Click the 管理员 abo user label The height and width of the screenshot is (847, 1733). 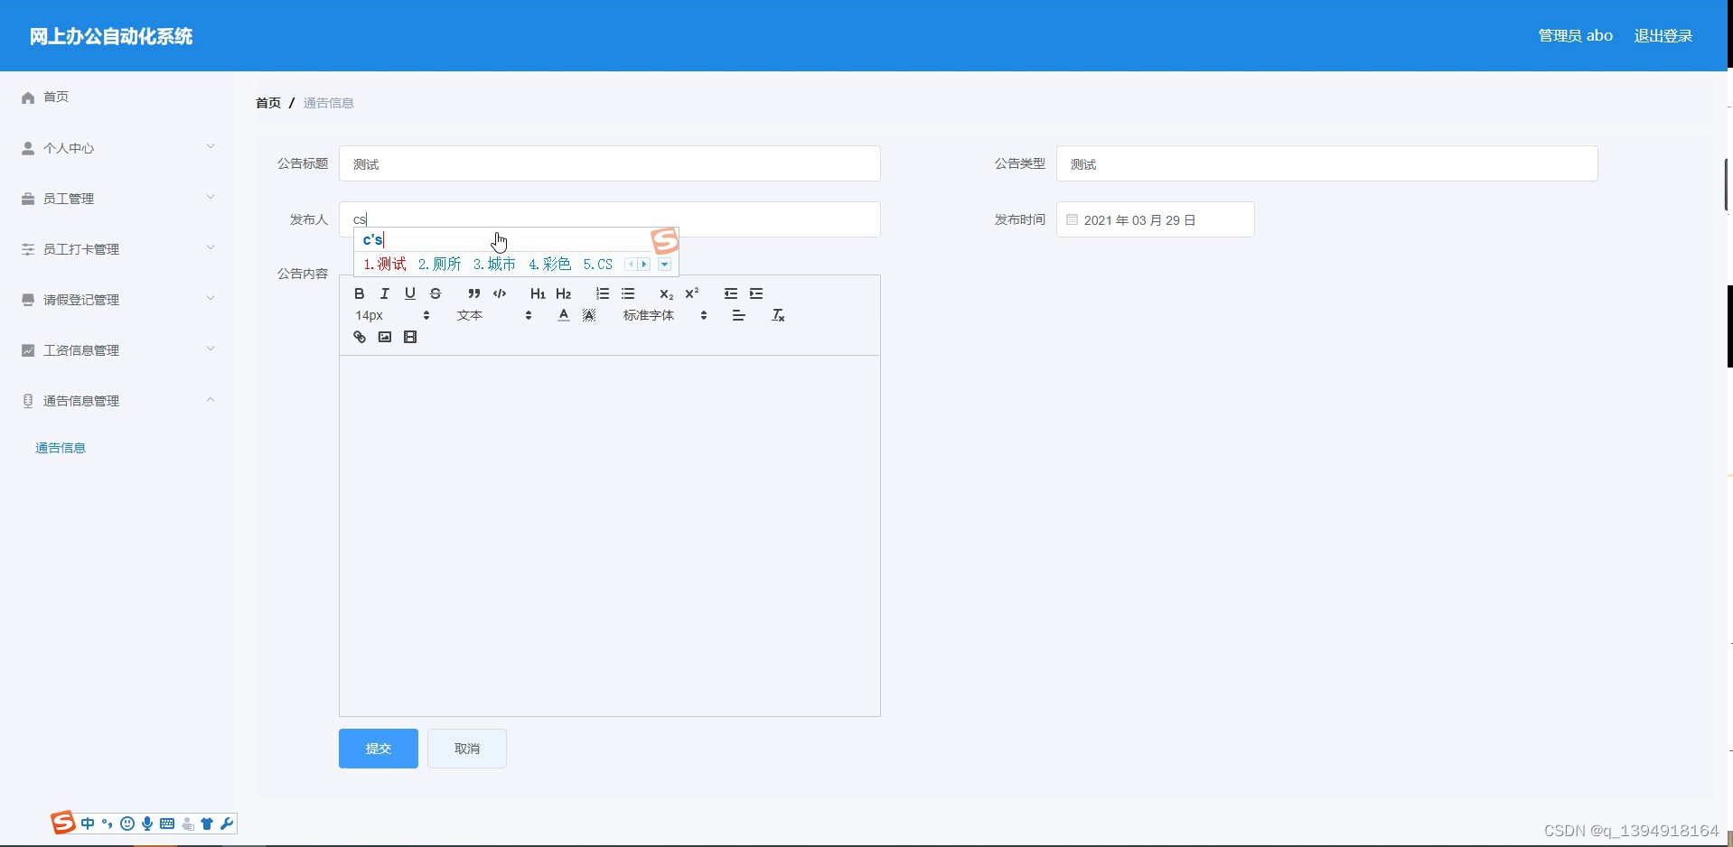pos(1575,36)
